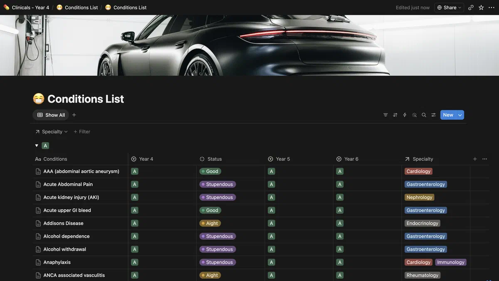Click Nephrology tag for Acute kidney injury
Screen dimensions: 499x281
tap(419, 197)
